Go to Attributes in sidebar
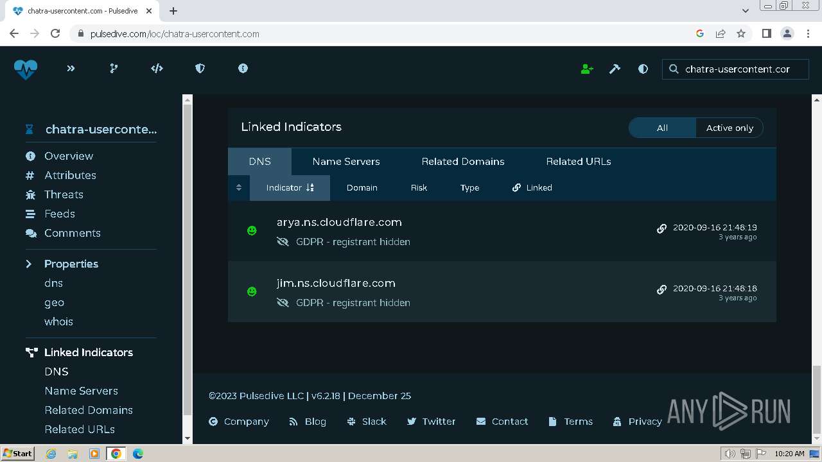 pos(70,175)
